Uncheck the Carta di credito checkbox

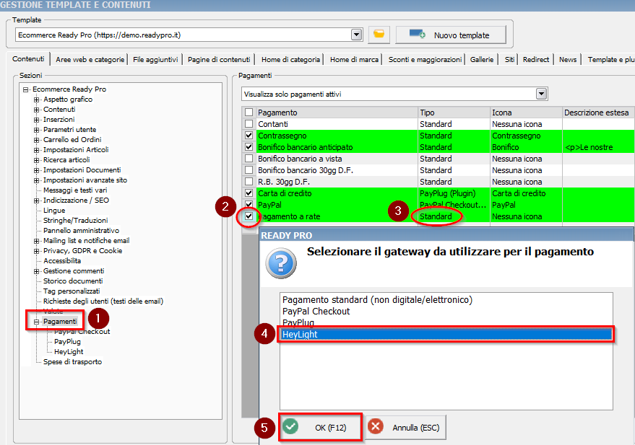point(249,193)
